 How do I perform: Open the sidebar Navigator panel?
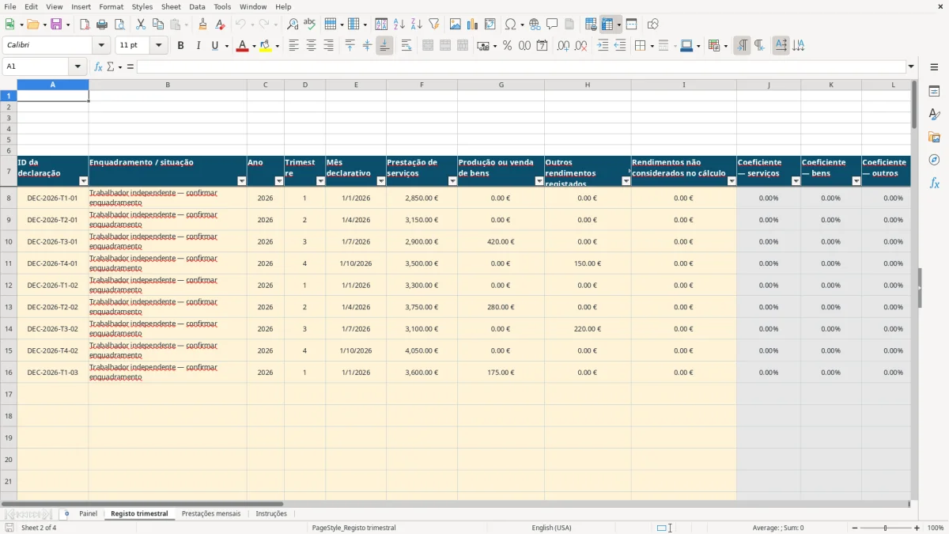click(x=934, y=160)
